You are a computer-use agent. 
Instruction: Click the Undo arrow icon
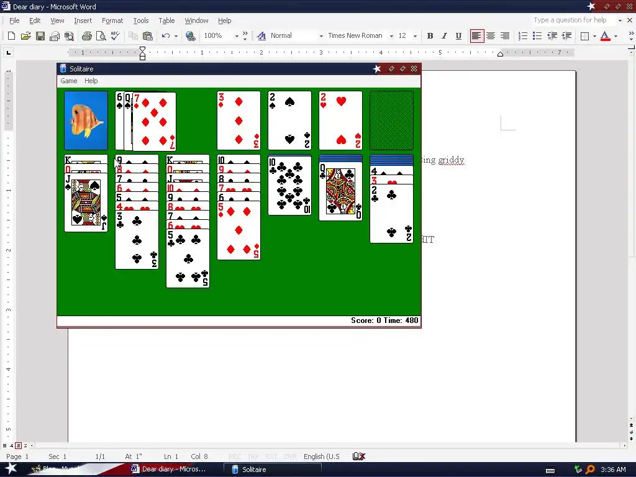[x=165, y=35]
